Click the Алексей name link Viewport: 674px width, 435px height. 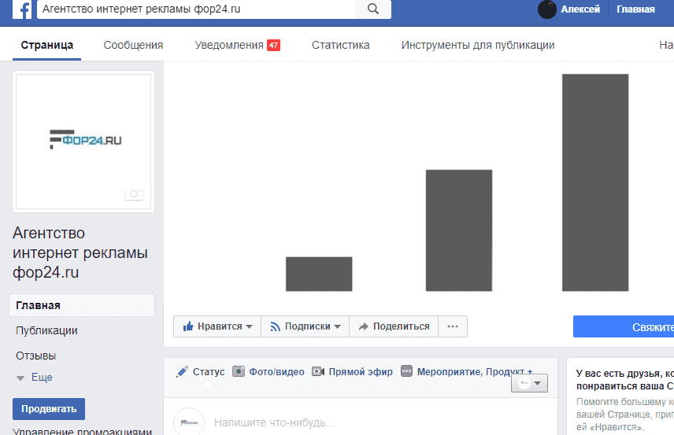point(580,9)
